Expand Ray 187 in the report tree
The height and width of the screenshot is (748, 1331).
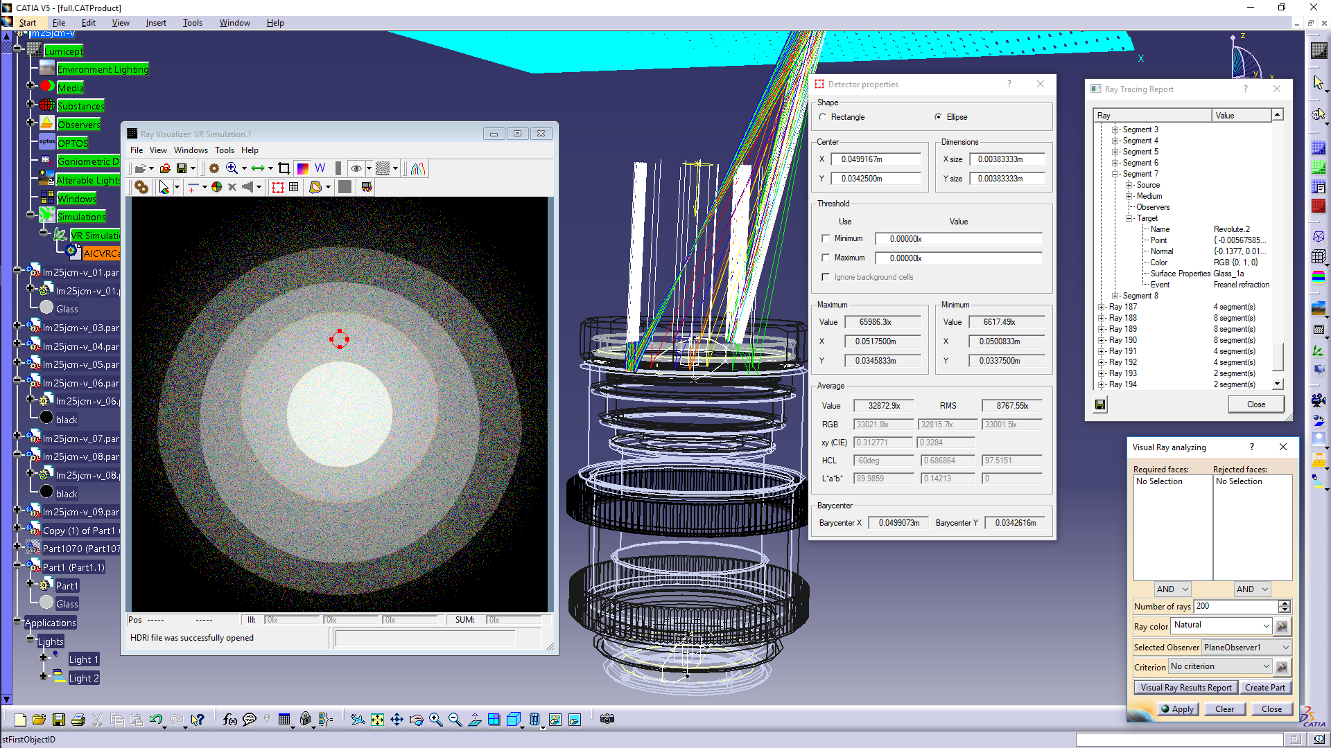pyautogui.click(x=1101, y=307)
